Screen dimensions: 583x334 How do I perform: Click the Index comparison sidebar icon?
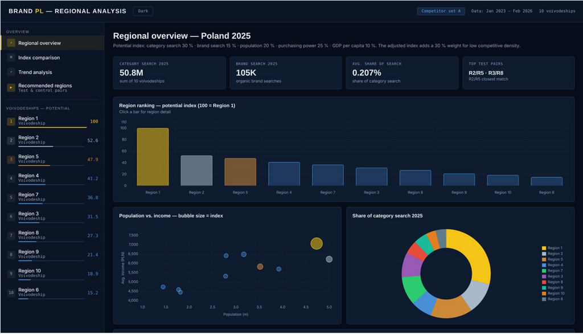pyautogui.click(x=11, y=58)
